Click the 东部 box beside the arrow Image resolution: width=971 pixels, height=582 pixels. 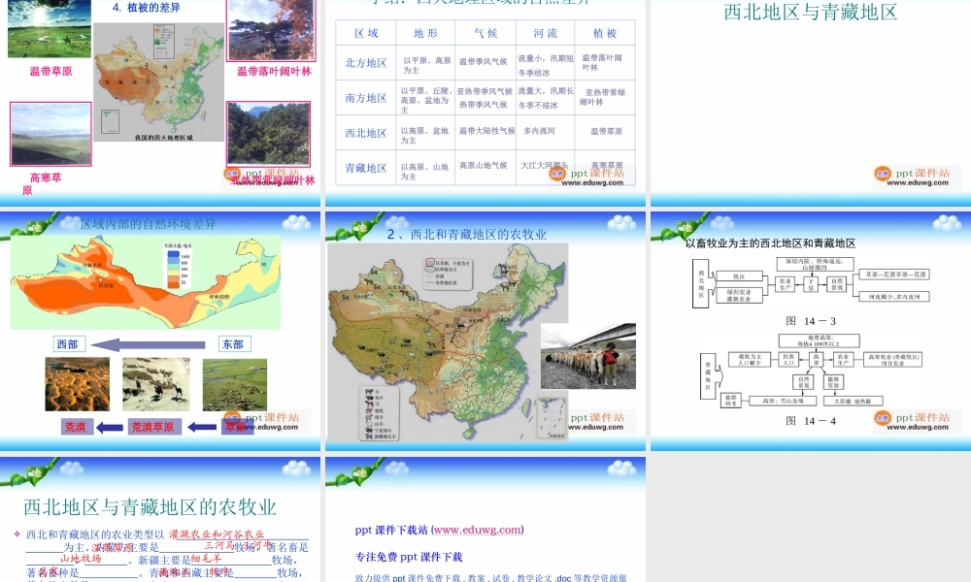tap(234, 344)
